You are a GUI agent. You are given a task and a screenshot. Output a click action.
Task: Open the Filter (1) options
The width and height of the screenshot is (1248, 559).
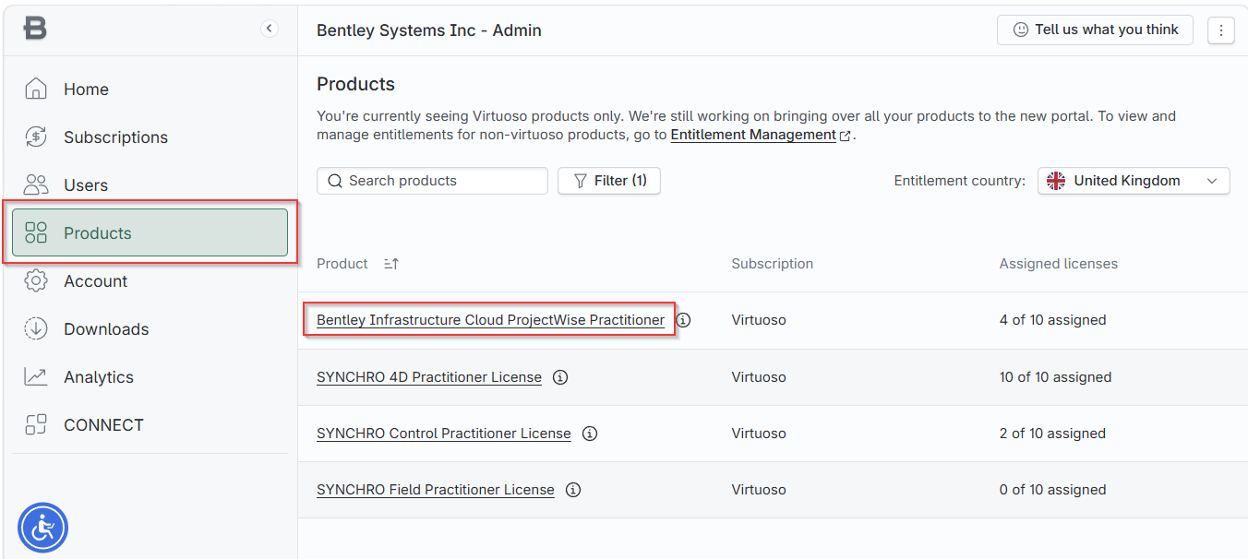pos(609,181)
